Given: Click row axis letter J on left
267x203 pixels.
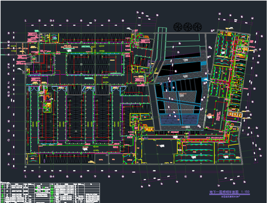Looking at the screenshot, I should pyautogui.click(x=9, y=83).
